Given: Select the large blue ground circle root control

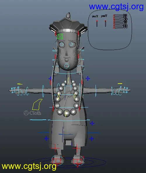Looking at the screenshot, I should click(x=68, y=162).
